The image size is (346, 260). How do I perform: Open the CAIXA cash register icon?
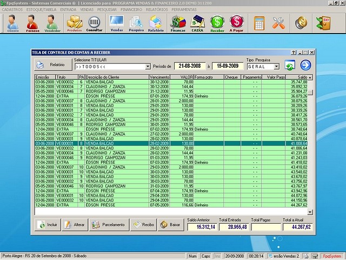pyautogui.click(x=197, y=24)
